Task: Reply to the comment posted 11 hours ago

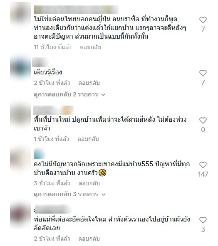Action: (90, 47)
